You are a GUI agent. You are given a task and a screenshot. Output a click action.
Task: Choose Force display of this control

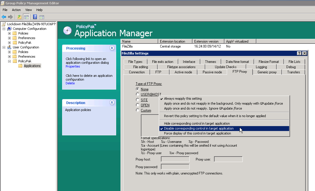click(224, 133)
